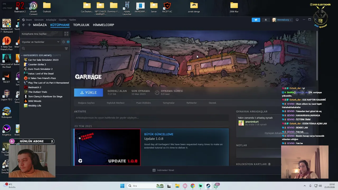This screenshot has height=190, width=338.
Task: Open File Explorer from the taskbar
Action: pos(177,186)
